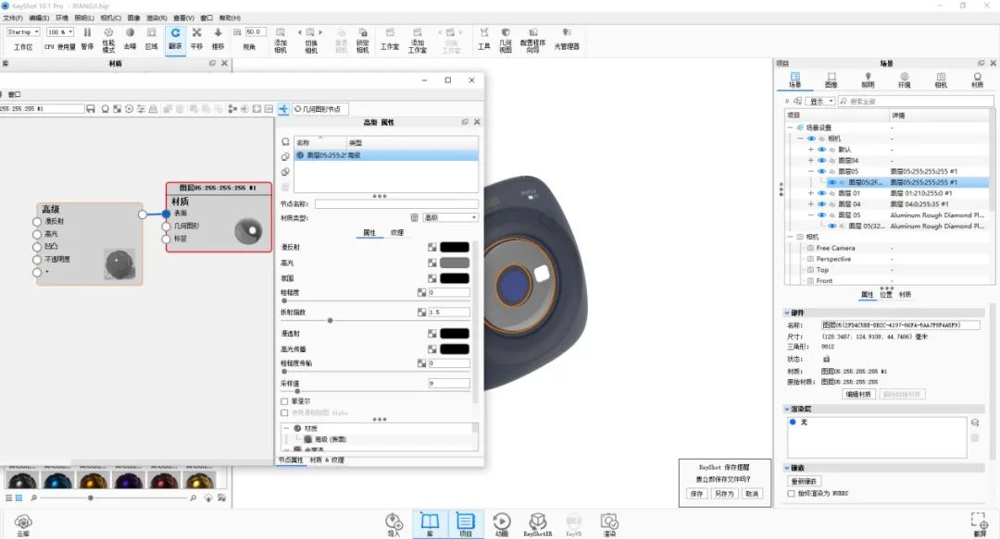
Task: Pause rendering with the 暂停 icon
Action: click(x=87, y=38)
